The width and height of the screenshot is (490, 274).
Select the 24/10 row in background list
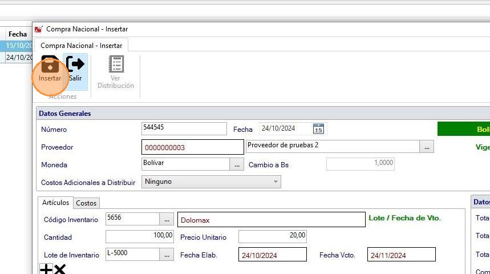tap(16, 57)
